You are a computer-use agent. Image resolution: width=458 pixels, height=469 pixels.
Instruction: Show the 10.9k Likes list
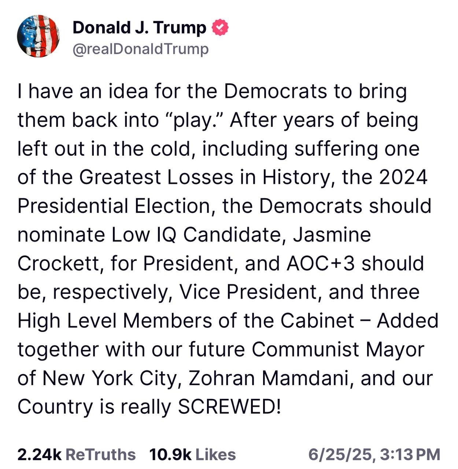pyautogui.click(x=193, y=454)
